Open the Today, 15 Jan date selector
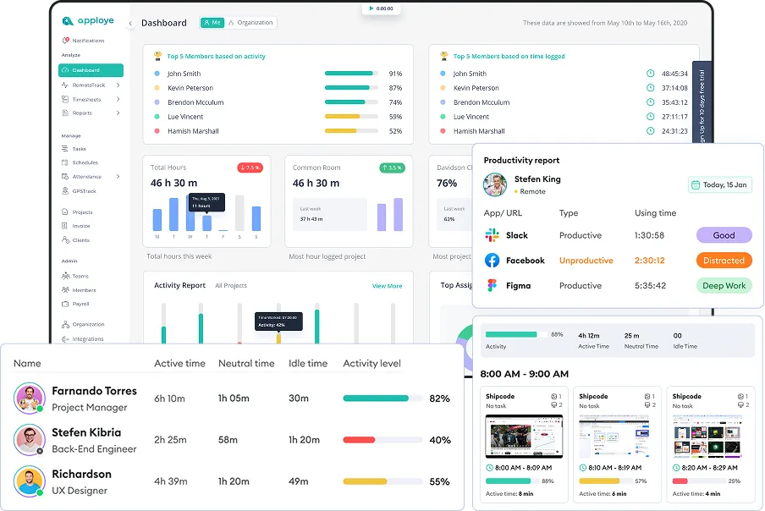765x511 pixels. (x=719, y=184)
